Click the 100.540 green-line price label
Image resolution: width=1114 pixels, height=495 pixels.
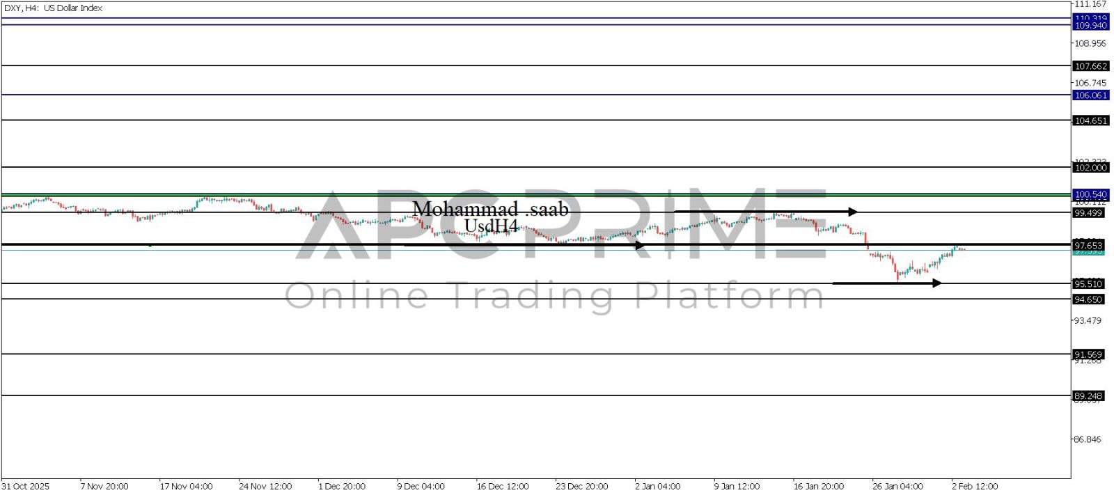click(1090, 195)
